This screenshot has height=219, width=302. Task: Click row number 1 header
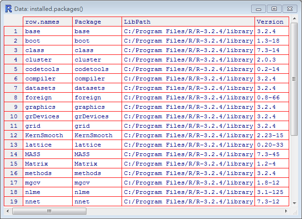(13, 31)
